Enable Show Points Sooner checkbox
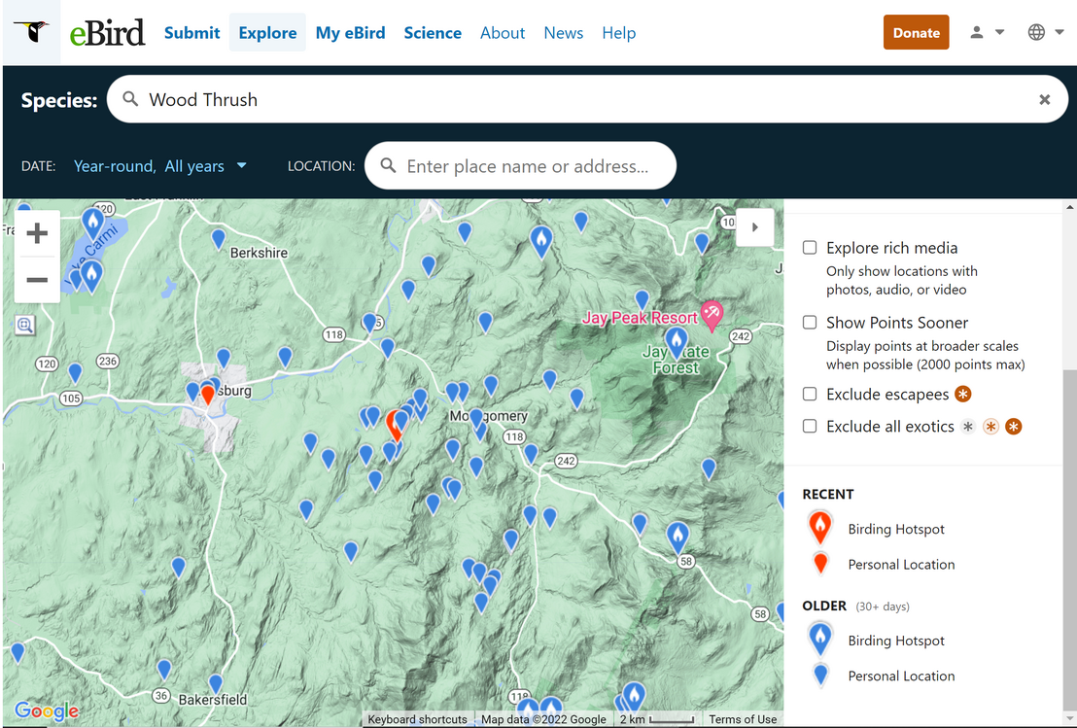Viewport: 1077px width, 728px height. click(x=810, y=323)
